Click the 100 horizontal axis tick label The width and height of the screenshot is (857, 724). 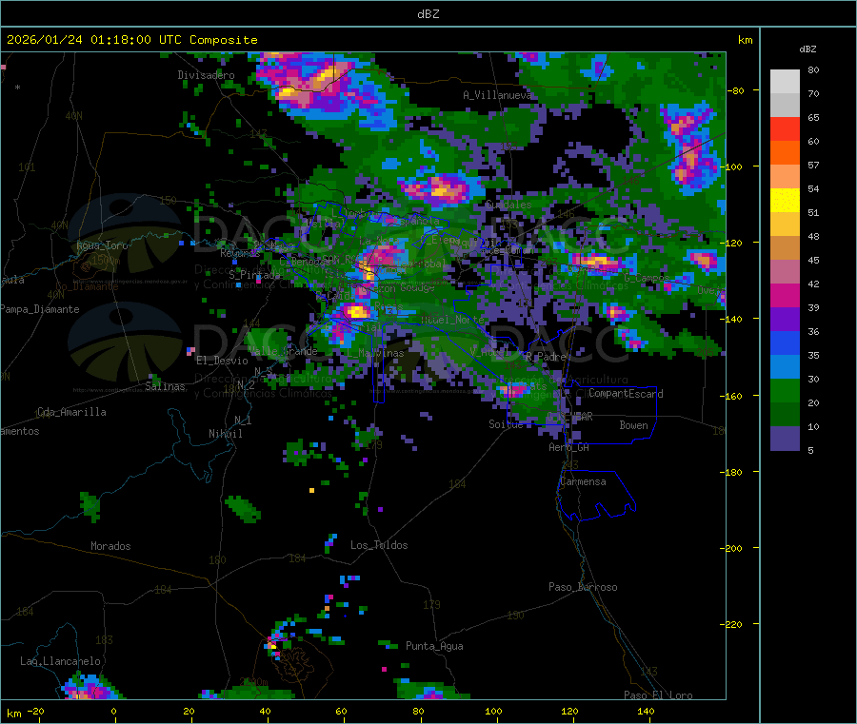[x=493, y=711]
